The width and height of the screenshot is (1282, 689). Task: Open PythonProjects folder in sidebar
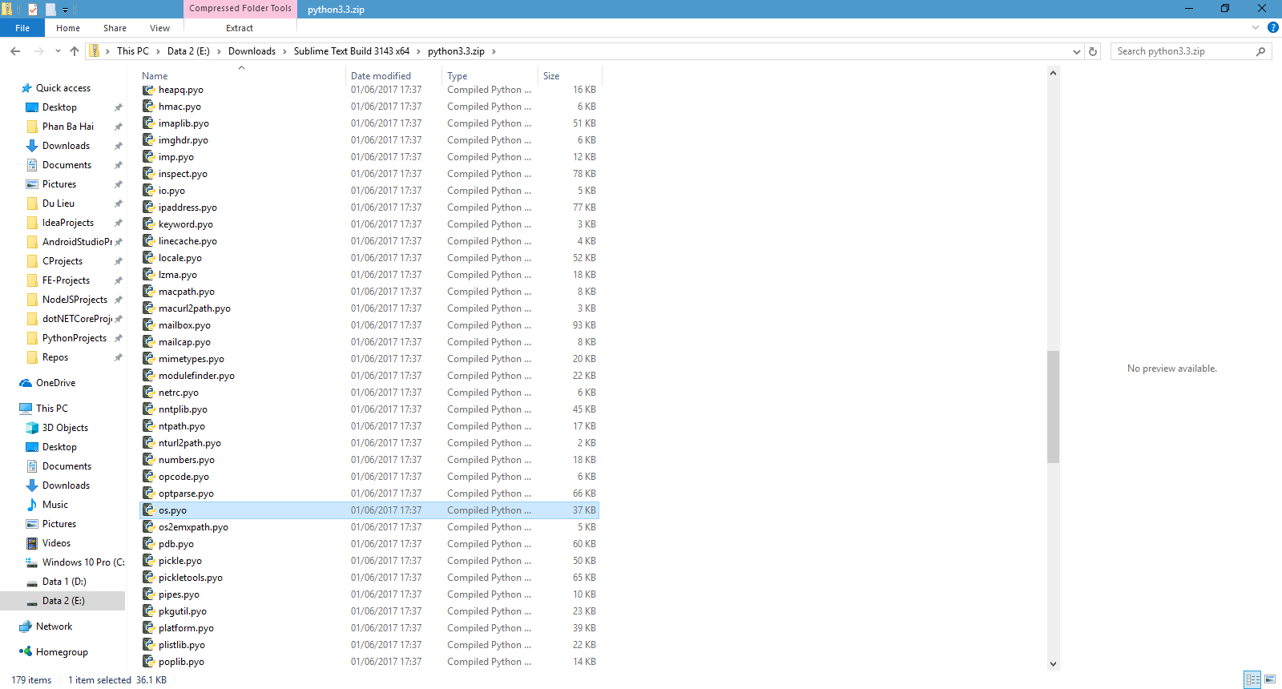(x=75, y=338)
